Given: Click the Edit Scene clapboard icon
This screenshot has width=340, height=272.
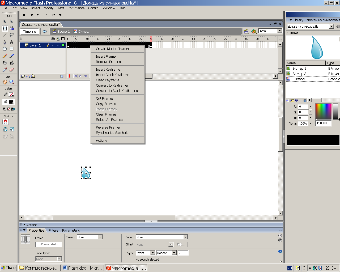Looking at the screenshot, I should pos(246,31).
